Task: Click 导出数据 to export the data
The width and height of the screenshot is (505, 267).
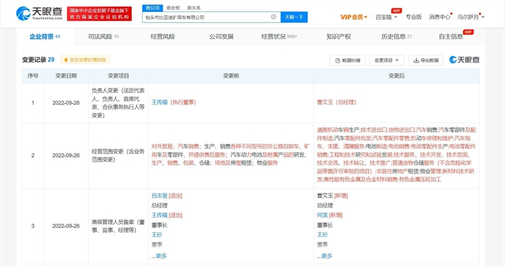Action: click(426, 60)
